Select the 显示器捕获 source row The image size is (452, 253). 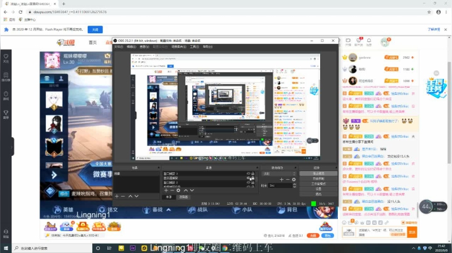[x=208, y=178]
